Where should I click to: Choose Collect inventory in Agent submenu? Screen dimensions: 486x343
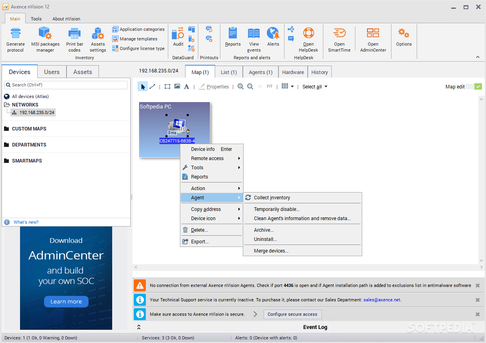click(302, 198)
